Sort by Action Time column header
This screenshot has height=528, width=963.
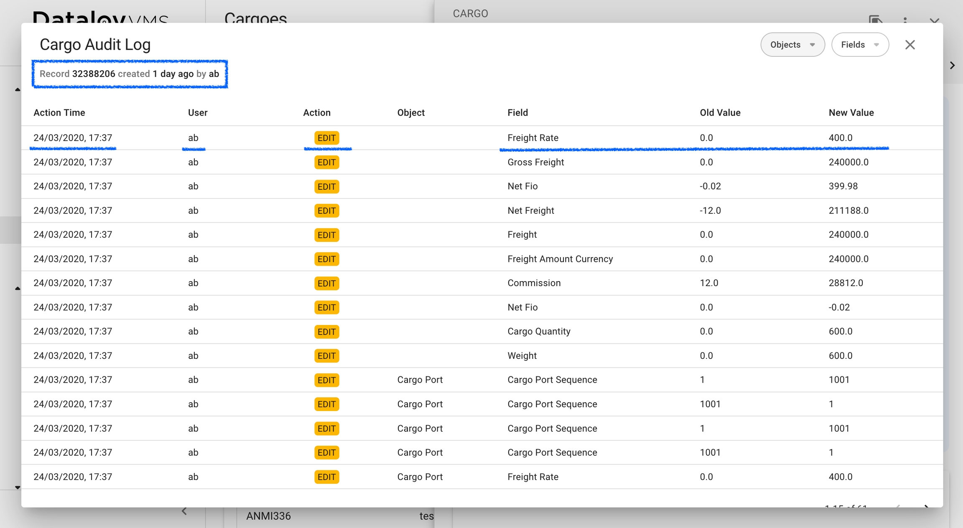click(x=59, y=113)
